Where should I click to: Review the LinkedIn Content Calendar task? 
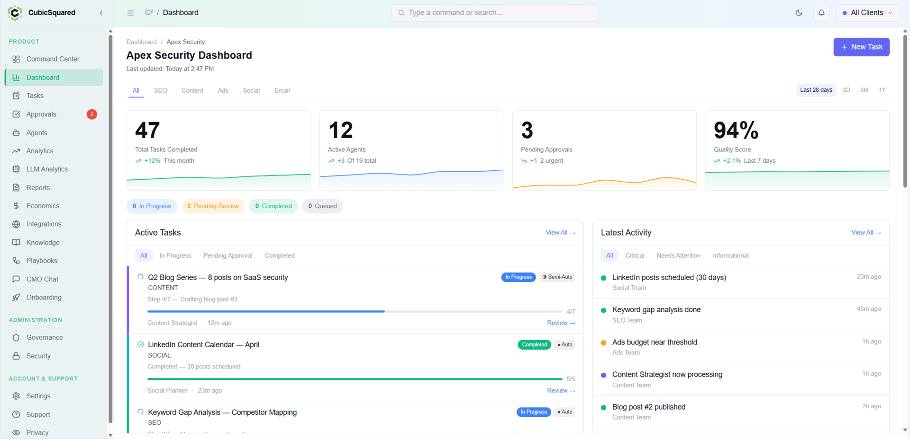tap(561, 391)
